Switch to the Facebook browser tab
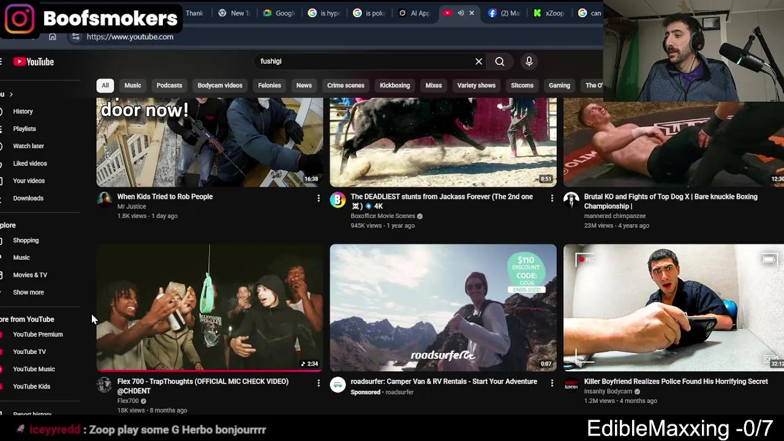This screenshot has width=784, height=441. 505,13
